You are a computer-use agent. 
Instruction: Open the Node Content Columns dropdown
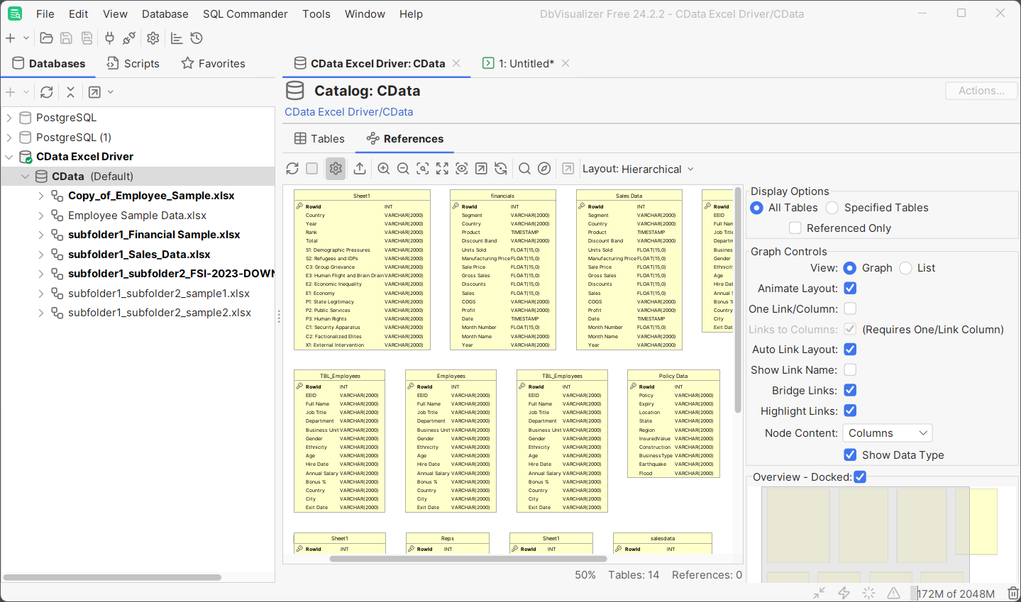click(887, 433)
